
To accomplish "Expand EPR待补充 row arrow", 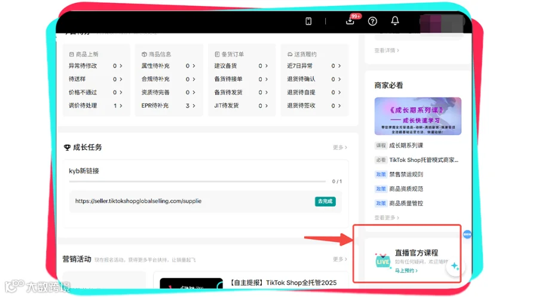I will 194,106.
